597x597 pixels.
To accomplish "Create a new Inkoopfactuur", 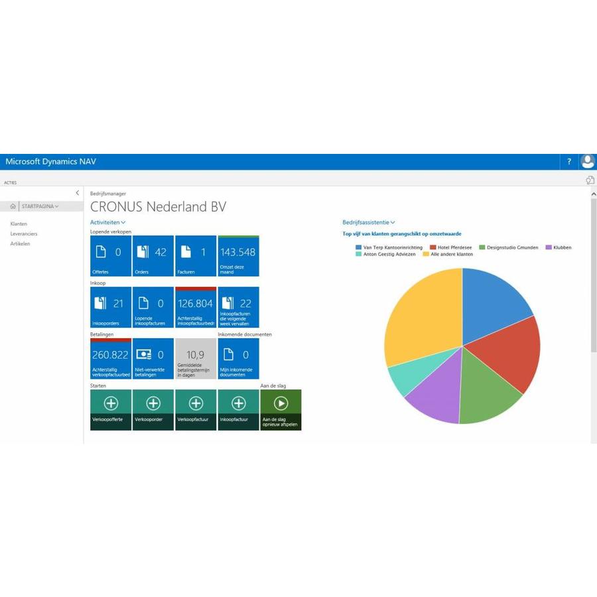I will tap(238, 410).
